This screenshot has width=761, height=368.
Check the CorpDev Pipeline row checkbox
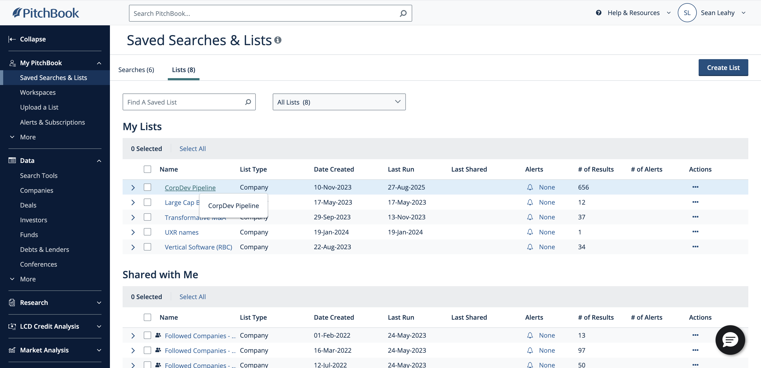pos(147,187)
